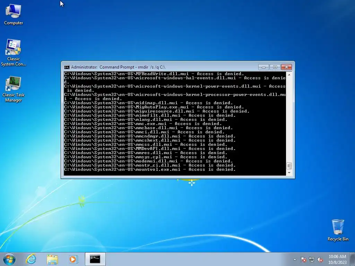Click the MMDevAPI.dll.mui output line
The height and width of the screenshot is (266, 355).
click(x=150, y=149)
